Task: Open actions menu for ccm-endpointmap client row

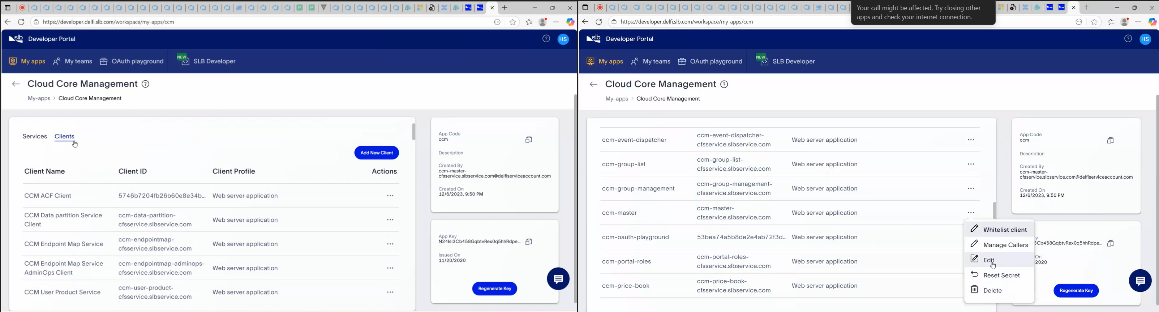Action: click(391, 244)
